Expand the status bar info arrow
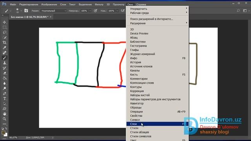 [x=53, y=137]
